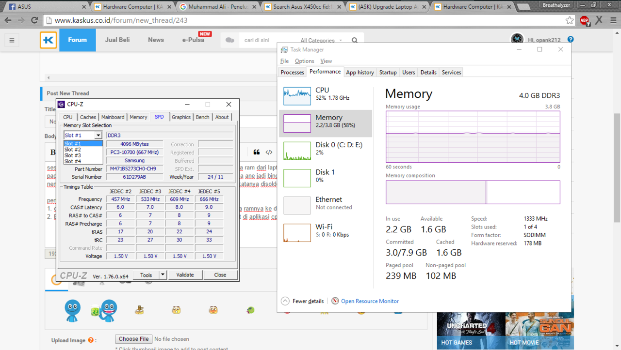Switch to the Bench tab in CPU-Z
This screenshot has height=350, width=621.
[202, 117]
